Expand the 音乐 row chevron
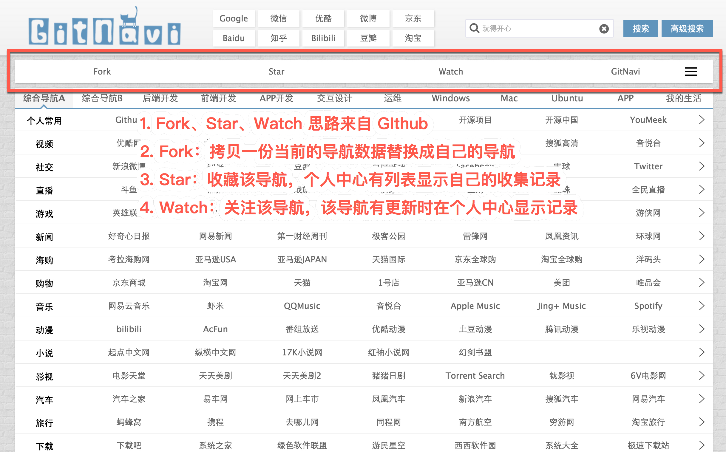The width and height of the screenshot is (726, 452). (x=702, y=306)
